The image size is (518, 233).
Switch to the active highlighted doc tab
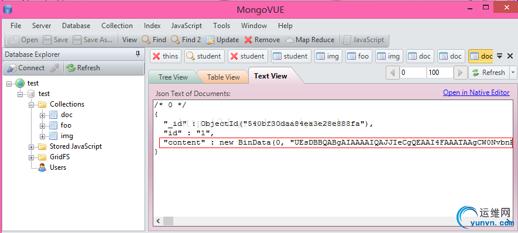pyautogui.click(x=481, y=56)
